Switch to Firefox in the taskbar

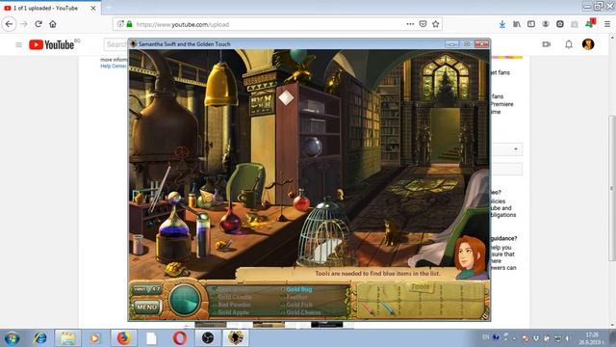(123, 338)
